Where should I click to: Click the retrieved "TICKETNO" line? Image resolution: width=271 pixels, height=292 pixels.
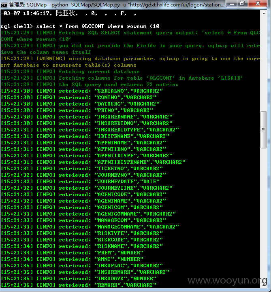click(x=82, y=169)
